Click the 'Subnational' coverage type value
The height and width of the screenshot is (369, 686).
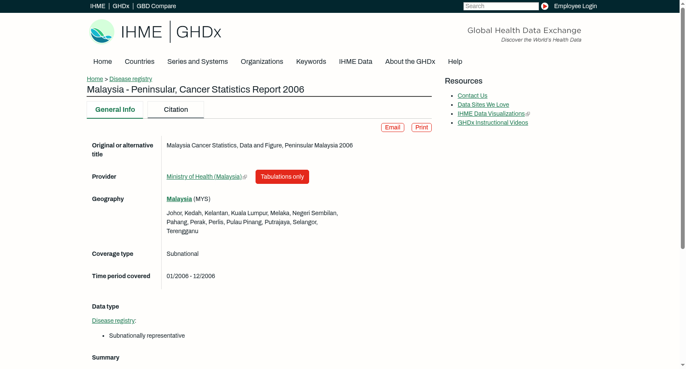tap(183, 254)
